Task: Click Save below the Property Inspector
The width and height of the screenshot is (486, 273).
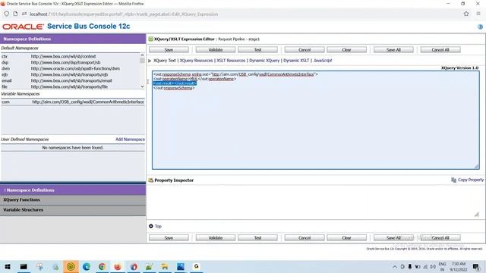Action: pos(169,238)
